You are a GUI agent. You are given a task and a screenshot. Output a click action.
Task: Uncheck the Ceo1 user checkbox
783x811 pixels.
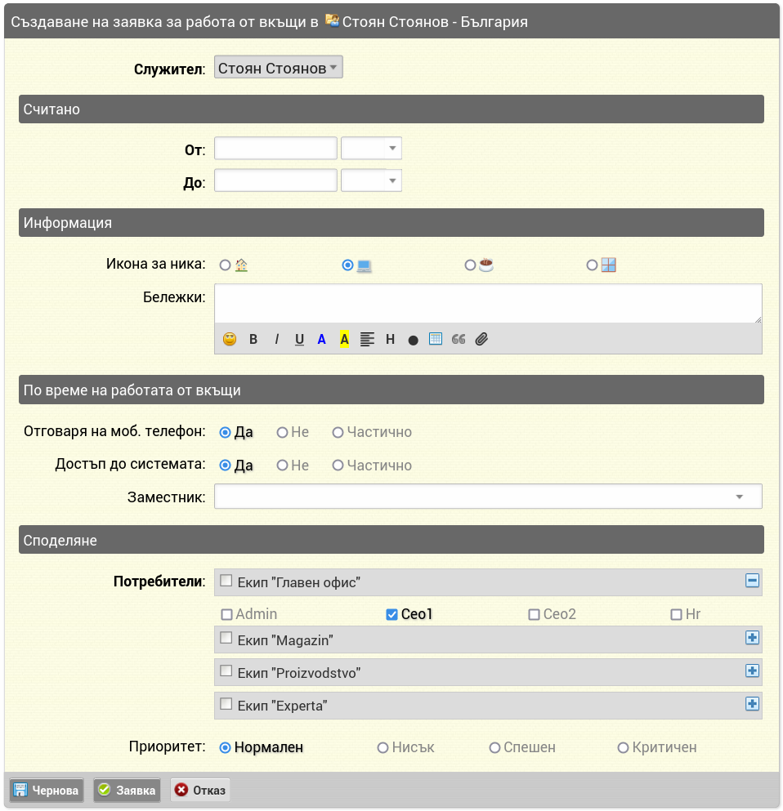pos(391,614)
